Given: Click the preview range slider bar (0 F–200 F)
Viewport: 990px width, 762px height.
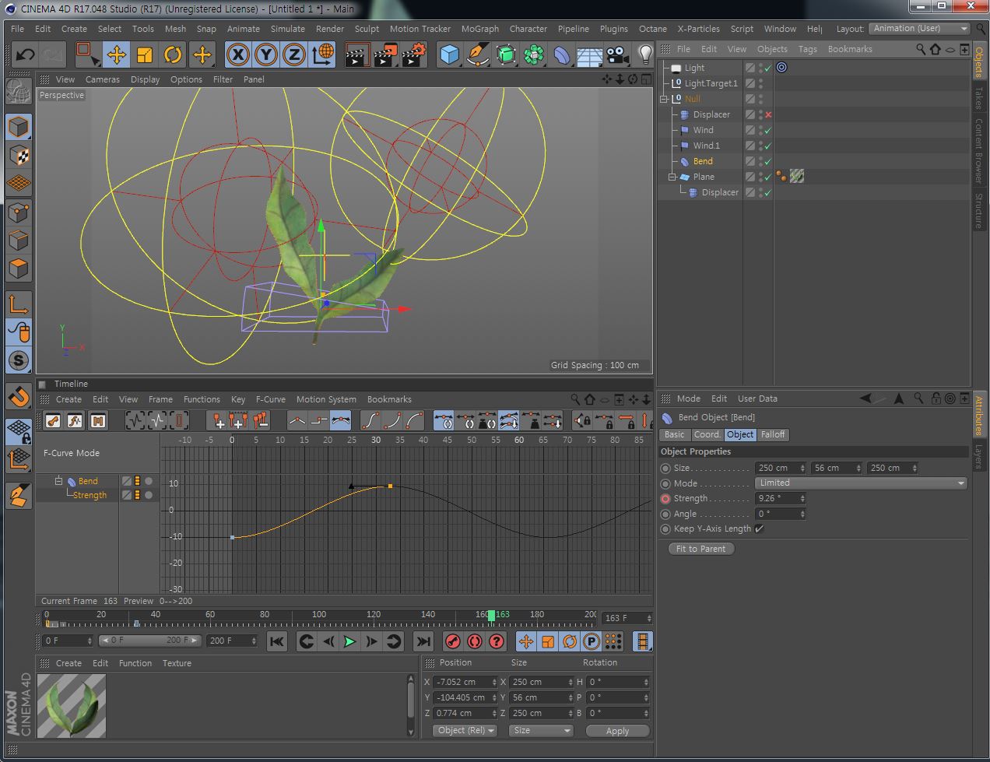Looking at the screenshot, I should (149, 641).
